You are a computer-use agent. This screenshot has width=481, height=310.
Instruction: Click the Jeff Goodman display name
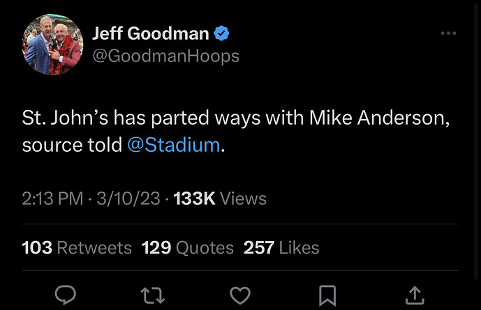click(151, 32)
